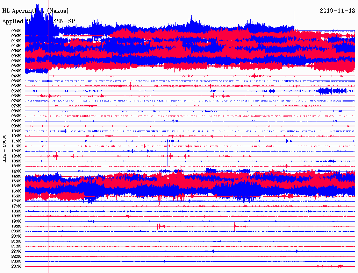Click the 09:00 time label

16,121
